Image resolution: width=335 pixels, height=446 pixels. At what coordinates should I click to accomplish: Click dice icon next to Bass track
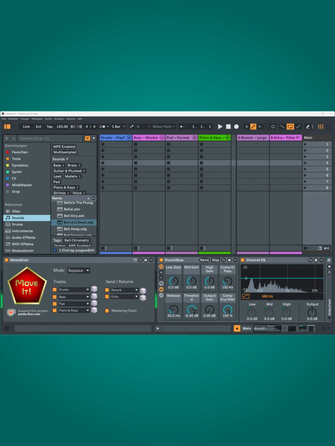(94, 296)
